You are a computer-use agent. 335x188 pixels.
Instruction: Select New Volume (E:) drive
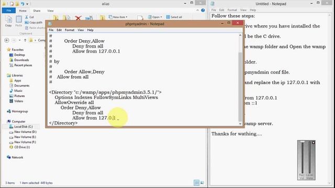click(x=23, y=137)
